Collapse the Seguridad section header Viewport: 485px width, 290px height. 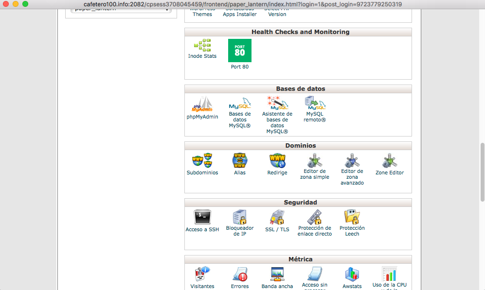[298, 203]
